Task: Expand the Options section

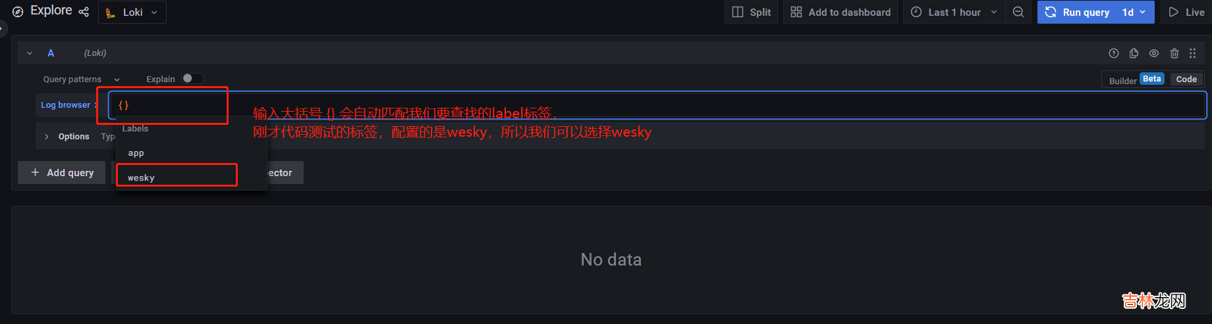Action: (x=47, y=137)
